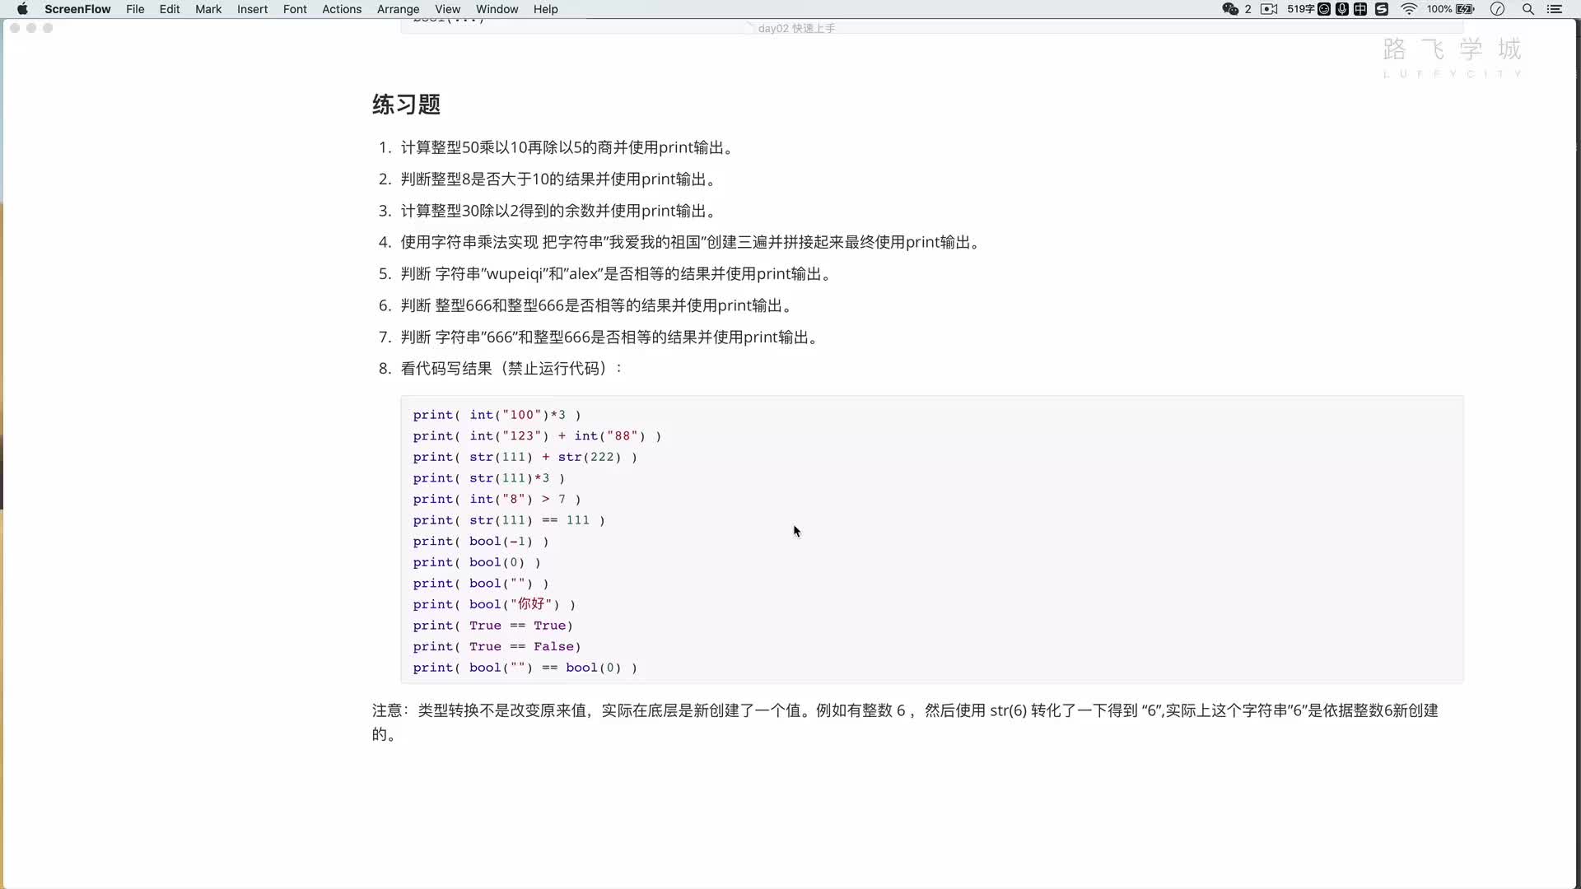Click exercise 1 about 50乘以10再除以5
Viewport: 1581px width, 889px height.
click(567, 147)
